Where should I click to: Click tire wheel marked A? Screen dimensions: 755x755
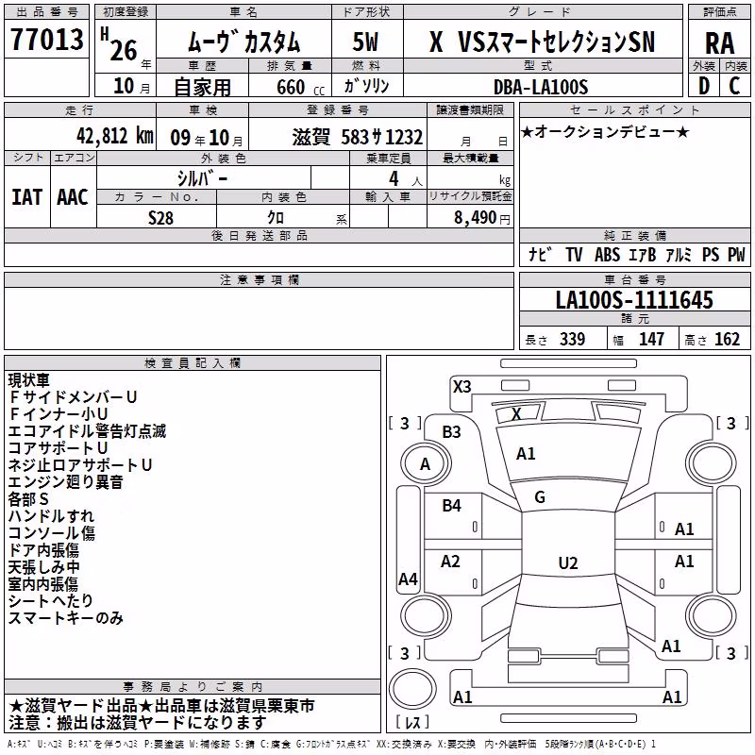click(x=426, y=463)
